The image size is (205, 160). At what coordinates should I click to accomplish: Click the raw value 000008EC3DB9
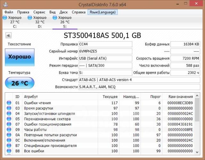(x=180, y=103)
